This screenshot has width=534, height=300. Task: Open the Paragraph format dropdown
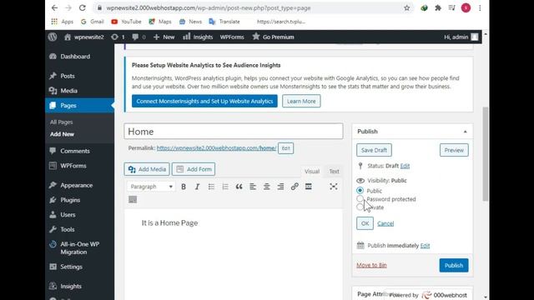[152, 187]
